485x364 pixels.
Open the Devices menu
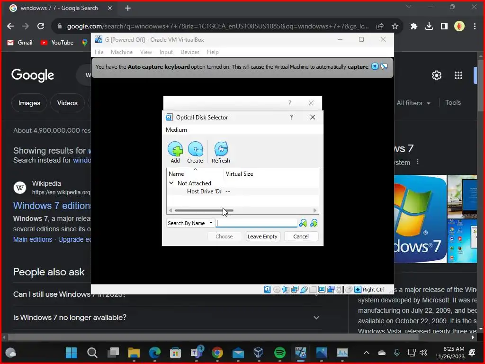pyautogui.click(x=189, y=52)
